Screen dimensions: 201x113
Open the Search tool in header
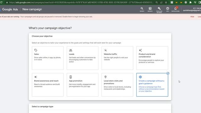click(142, 9)
